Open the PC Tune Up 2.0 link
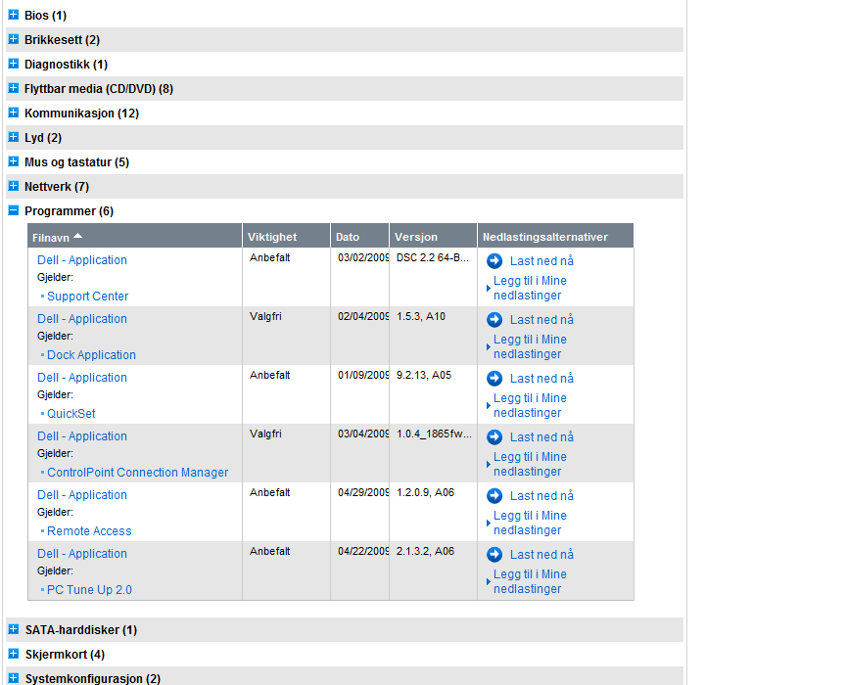846x685 pixels. click(x=89, y=590)
